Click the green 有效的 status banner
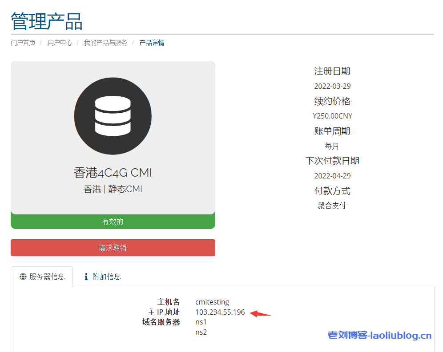The width and height of the screenshot is (443, 352). pos(113,221)
